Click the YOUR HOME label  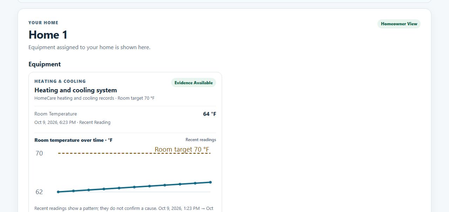pyautogui.click(x=43, y=23)
